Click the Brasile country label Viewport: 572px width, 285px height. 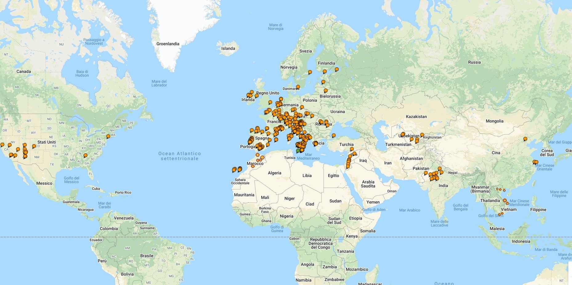(147, 256)
